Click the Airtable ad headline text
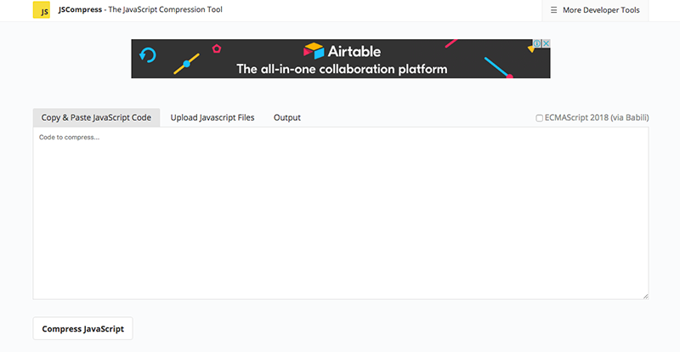Image resolution: width=680 pixels, height=352 pixels. [342, 69]
